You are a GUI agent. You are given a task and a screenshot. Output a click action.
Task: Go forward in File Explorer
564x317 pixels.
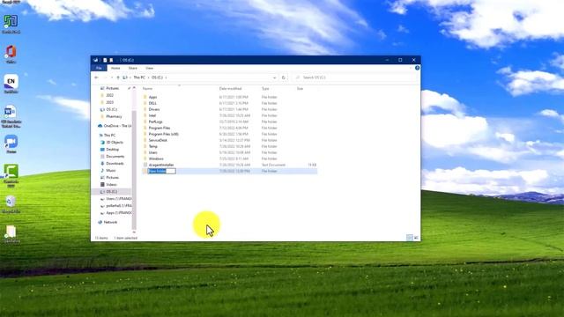[105, 77]
